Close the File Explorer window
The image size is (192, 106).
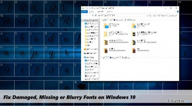(x=176, y=8)
